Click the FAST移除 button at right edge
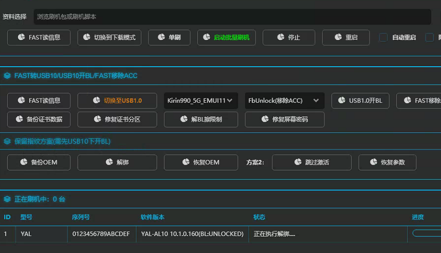Viewport: 441px width, 253px height. (419, 101)
